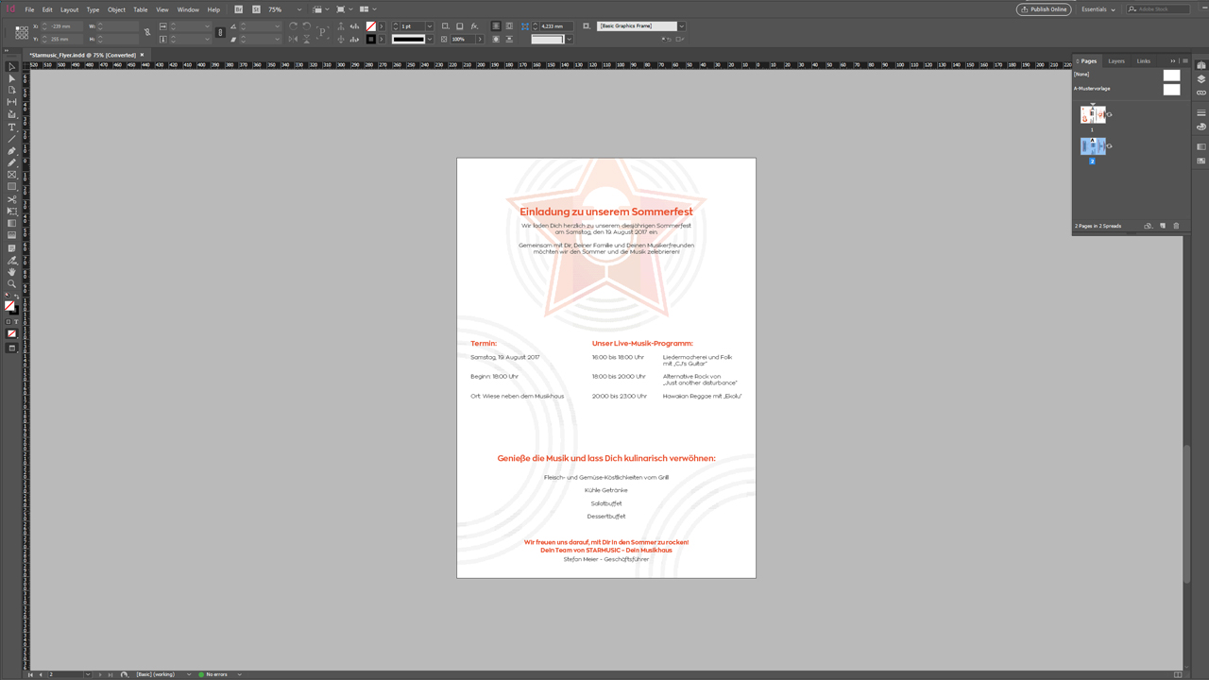
Task: Enable wrap around bounding box
Action: 509,25
